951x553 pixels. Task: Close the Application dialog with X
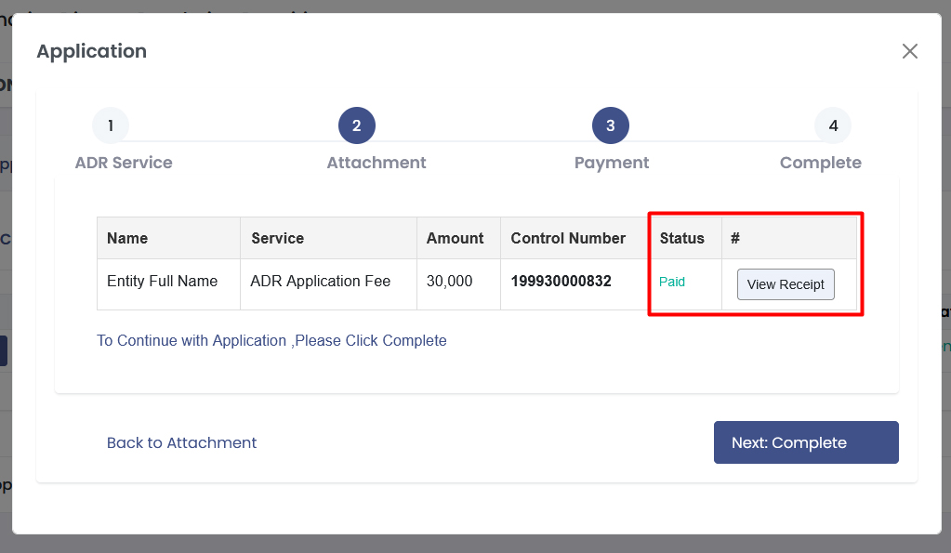[909, 51]
